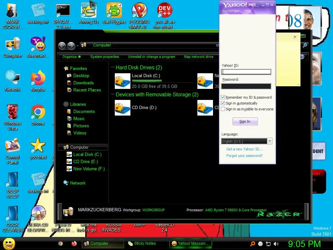The width and height of the screenshot is (333, 250).
Task: Click Uninstall or change a program
Action: pos(152,57)
